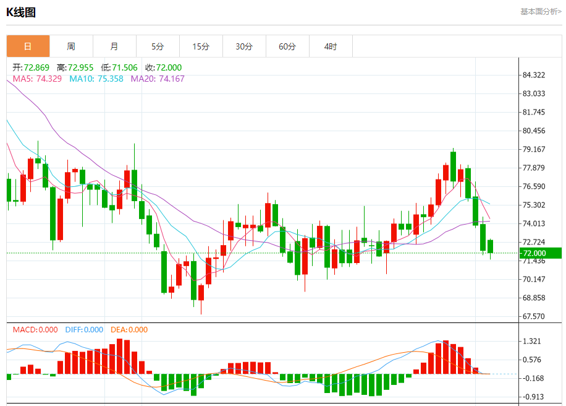Click the 80.456 price axis label
This screenshot has height=406, width=566.
[534, 131]
